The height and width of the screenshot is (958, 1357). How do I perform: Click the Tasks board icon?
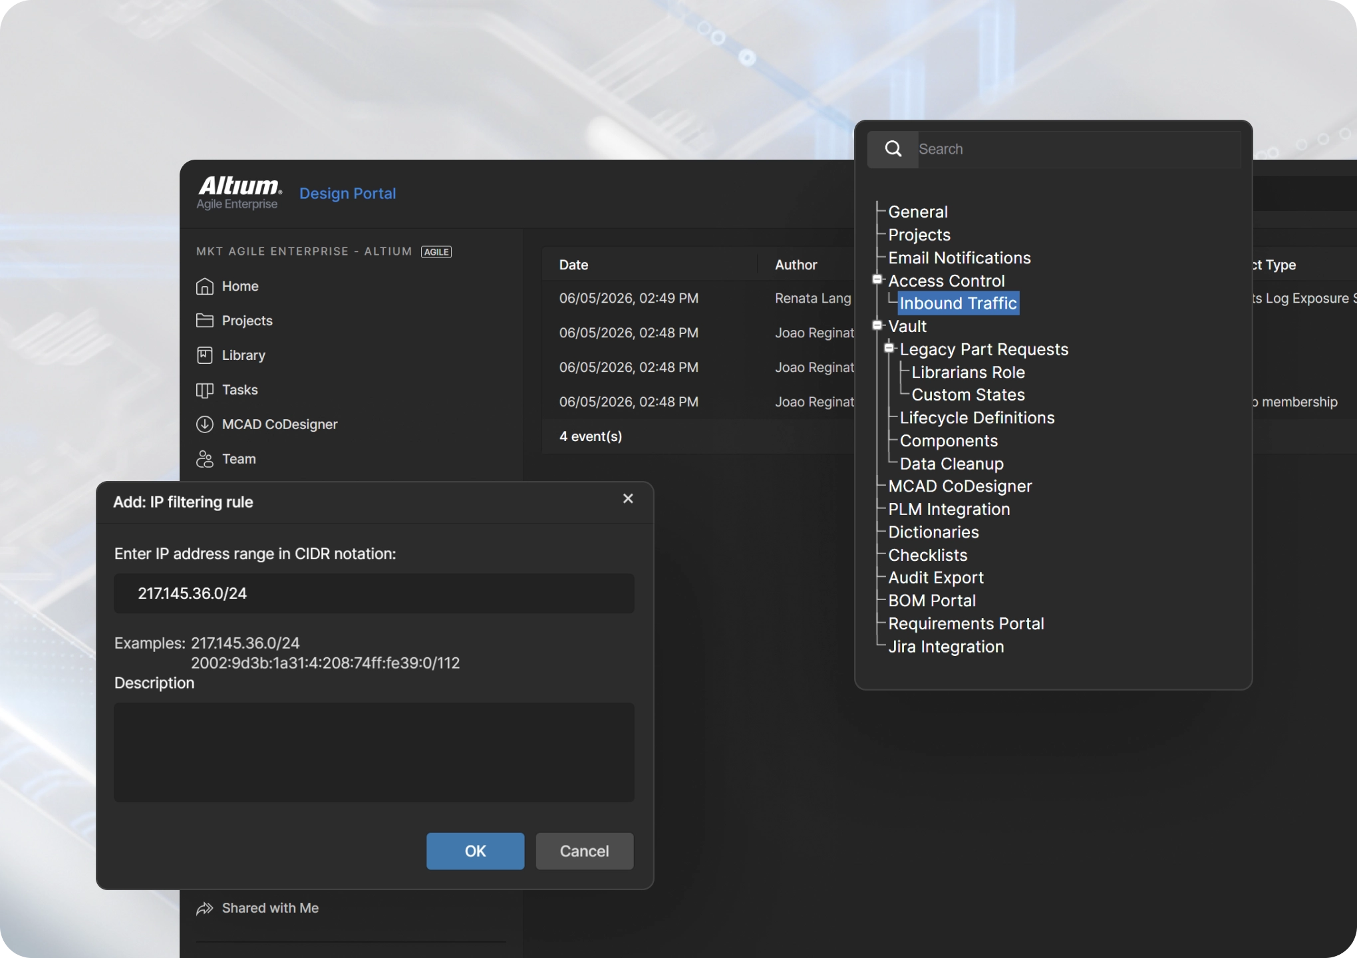click(205, 390)
